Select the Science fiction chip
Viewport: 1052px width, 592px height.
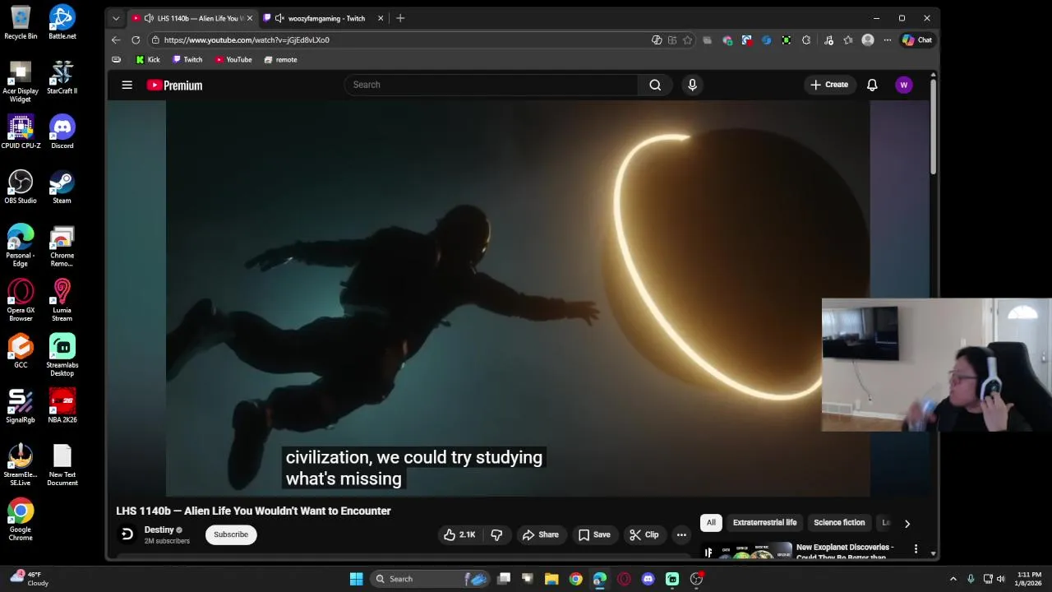839,523
